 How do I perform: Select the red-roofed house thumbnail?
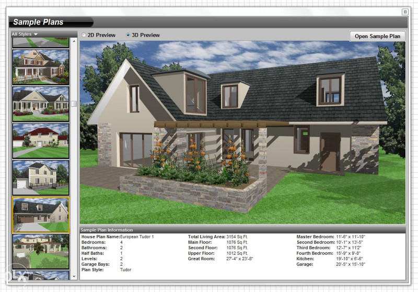(41, 141)
